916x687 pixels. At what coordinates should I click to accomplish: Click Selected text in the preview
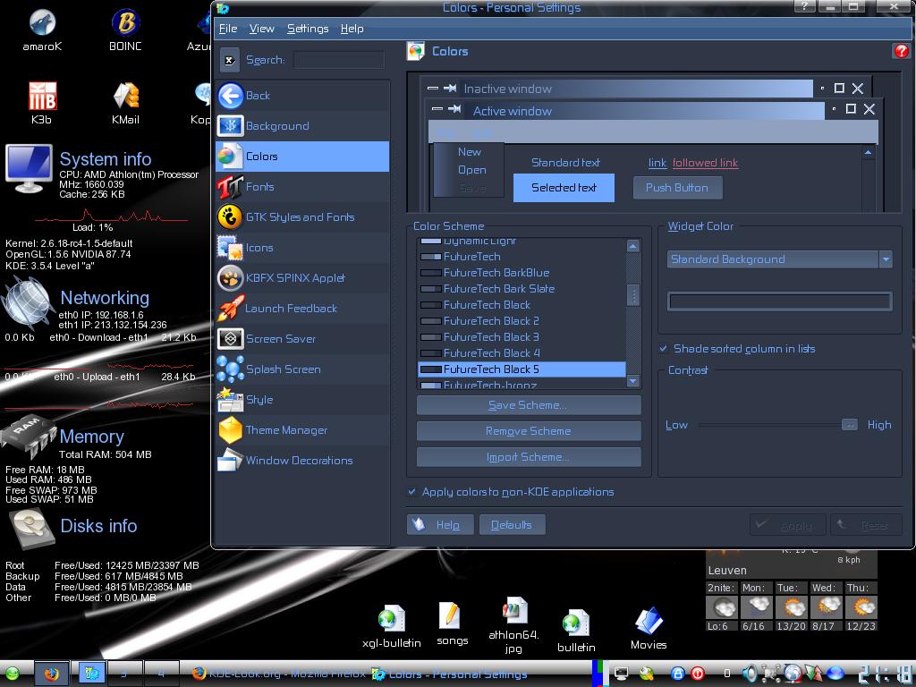tap(564, 188)
